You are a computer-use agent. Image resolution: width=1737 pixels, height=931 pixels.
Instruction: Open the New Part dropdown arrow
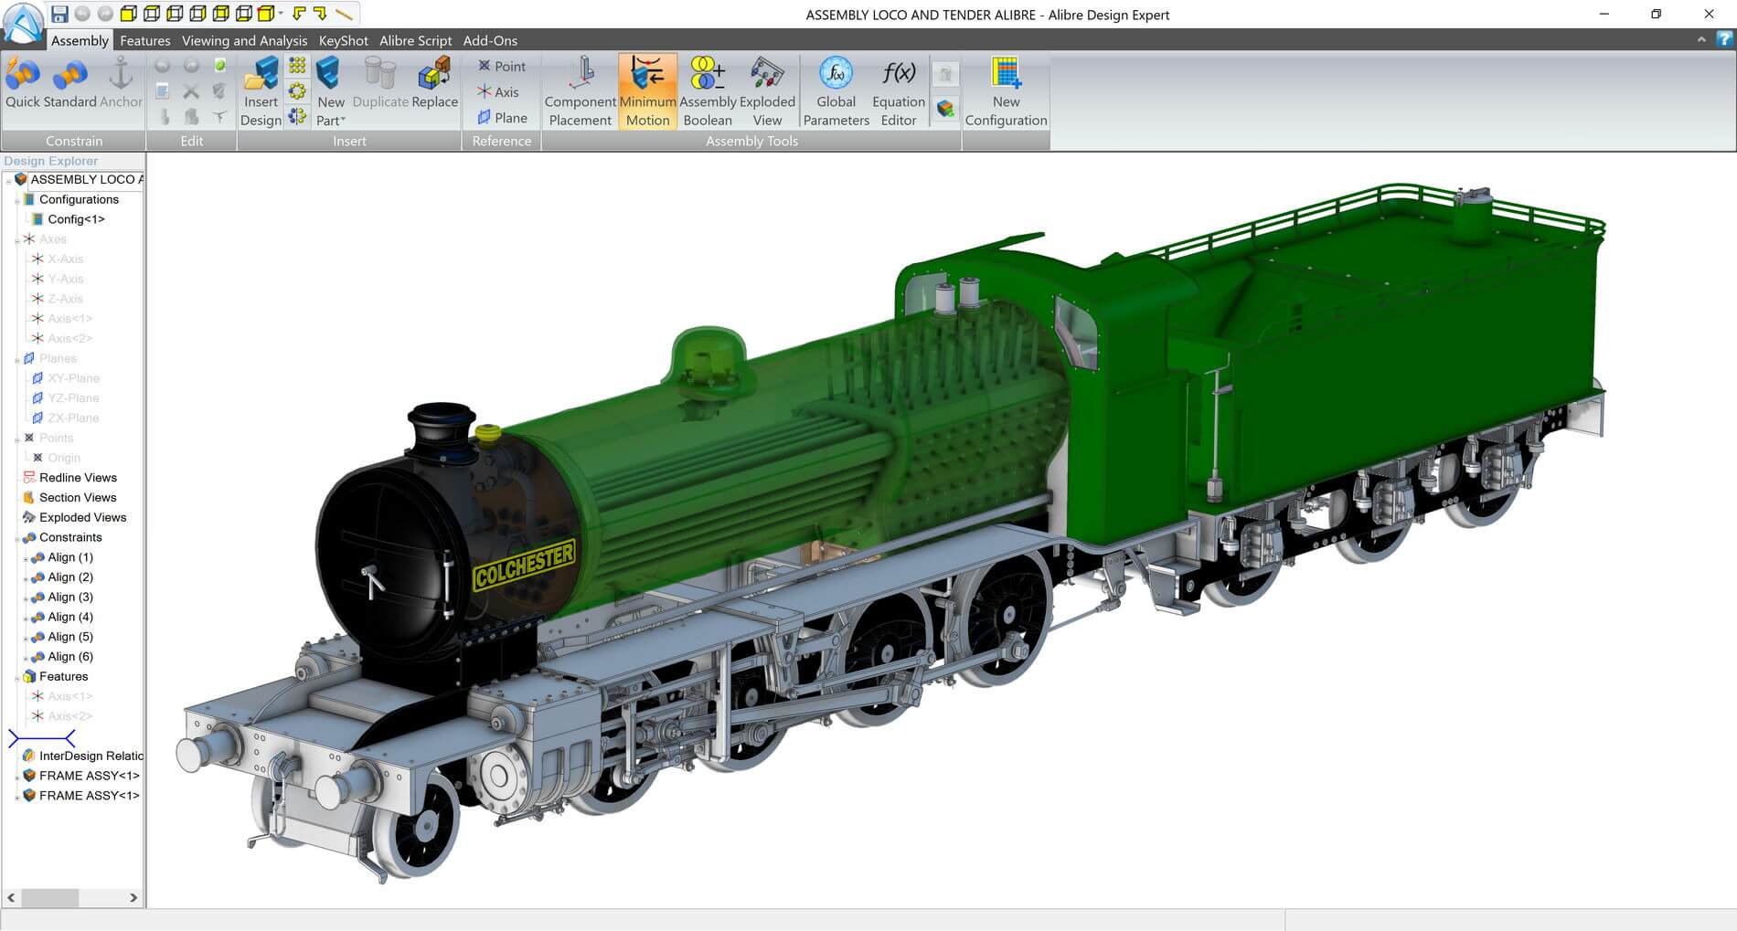(x=343, y=121)
